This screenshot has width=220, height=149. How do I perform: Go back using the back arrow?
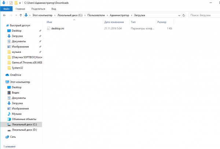pyautogui.click(x=4, y=15)
